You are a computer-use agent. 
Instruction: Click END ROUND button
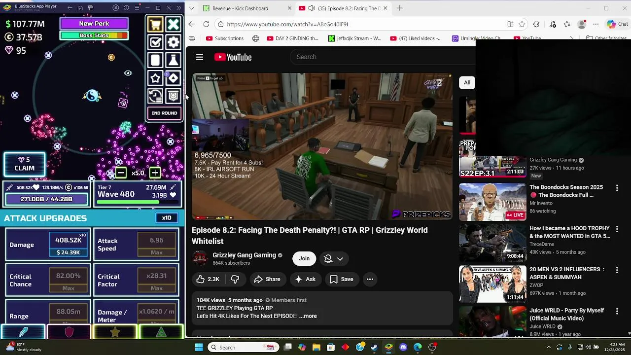pyautogui.click(x=164, y=113)
